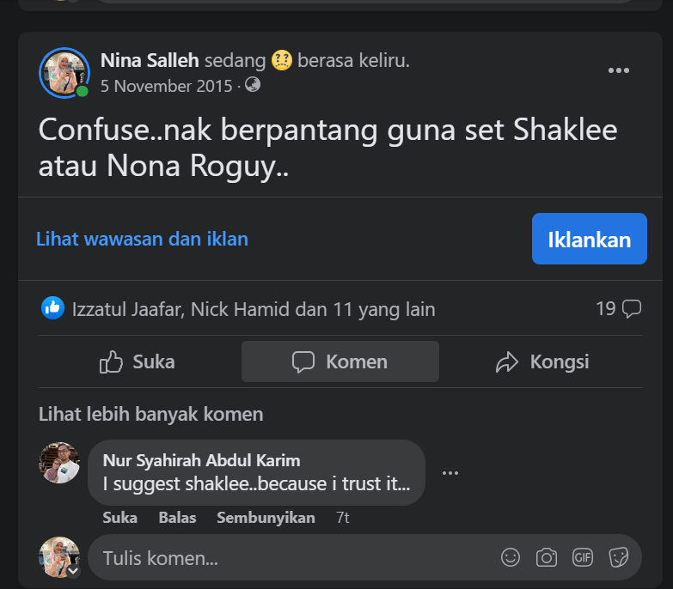This screenshot has width=673, height=589.
Task: Click Sembunyikan to hide the comment
Action: [266, 518]
